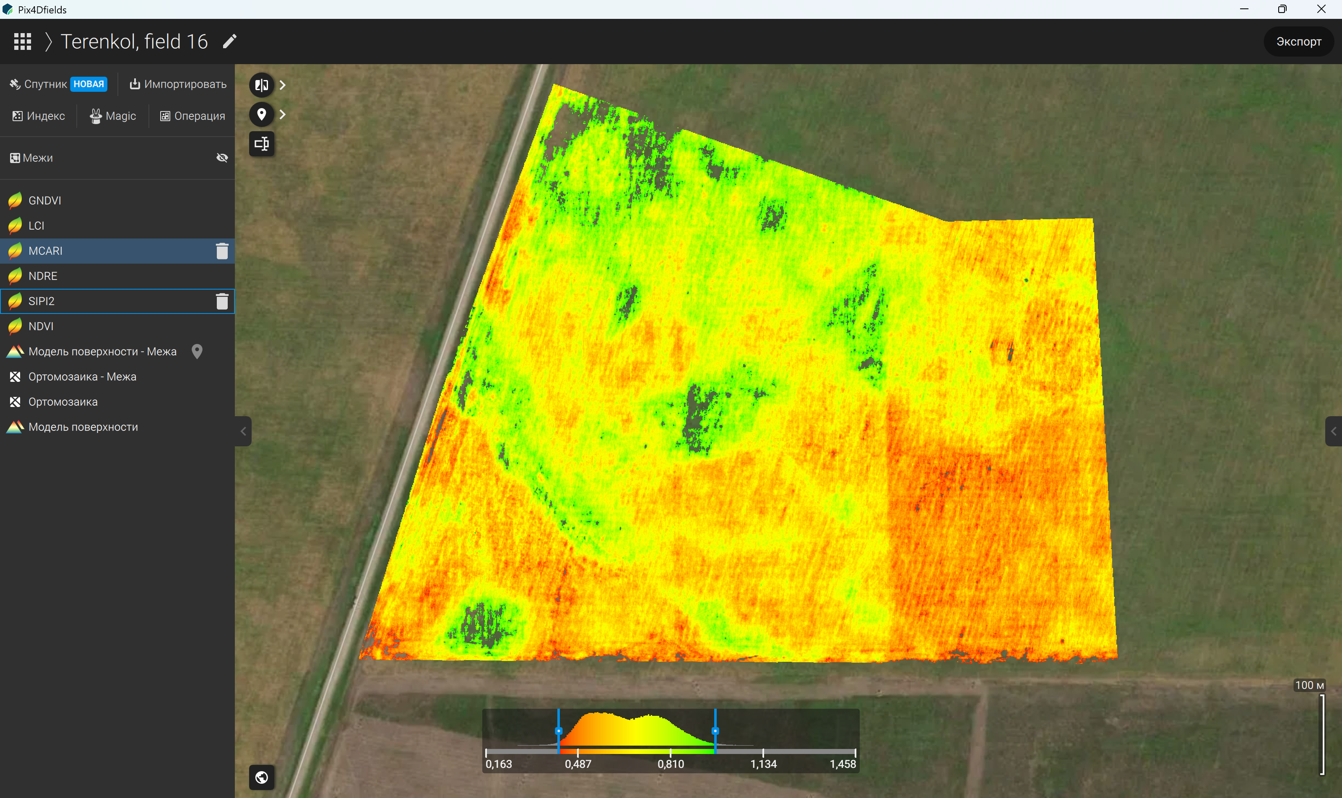The width and height of the screenshot is (1342, 798).
Task: Open the Индекс tab
Action: coord(38,116)
